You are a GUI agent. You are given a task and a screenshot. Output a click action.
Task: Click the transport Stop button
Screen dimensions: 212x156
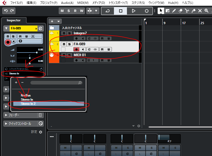tap(121, 11)
